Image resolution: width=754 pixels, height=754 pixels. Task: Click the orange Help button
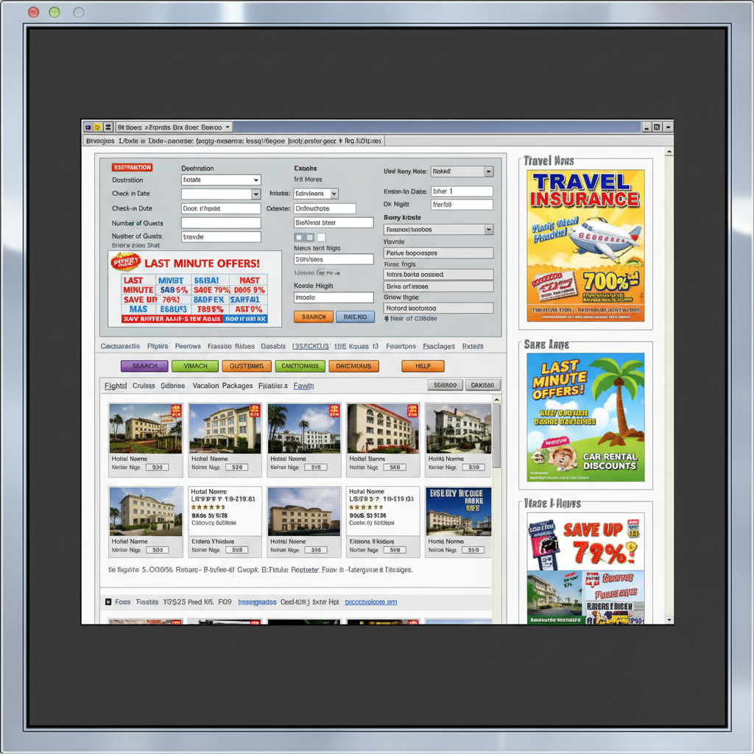(423, 366)
